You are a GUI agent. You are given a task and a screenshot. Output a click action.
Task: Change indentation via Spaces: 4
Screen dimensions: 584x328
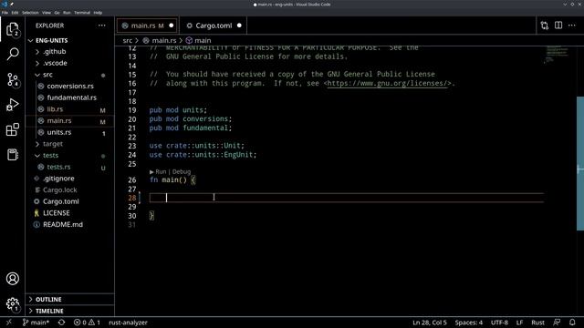468,323
